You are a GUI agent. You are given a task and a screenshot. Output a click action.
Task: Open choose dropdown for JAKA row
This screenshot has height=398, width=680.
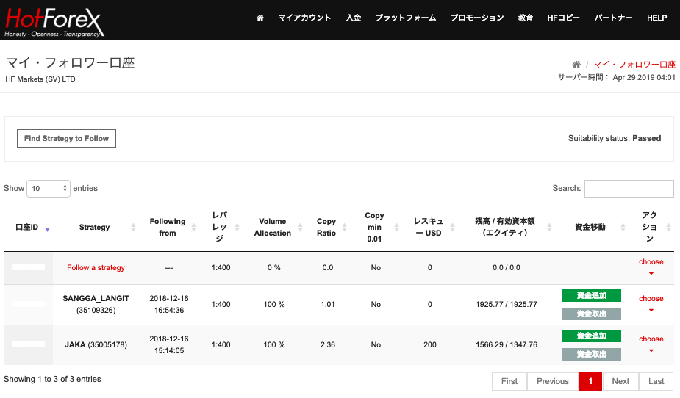tap(651, 344)
